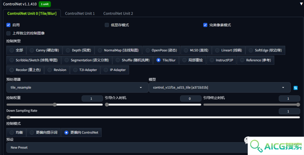Toggle the 启用 checkbox
This screenshot has height=155, width=304.
pyautogui.click(x=8, y=25)
